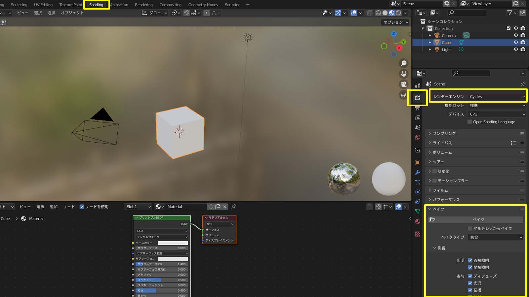The height and width of the screenshot is (297, 529).
Task: Open Render properties tab icon
Action: tap(418, 98)
